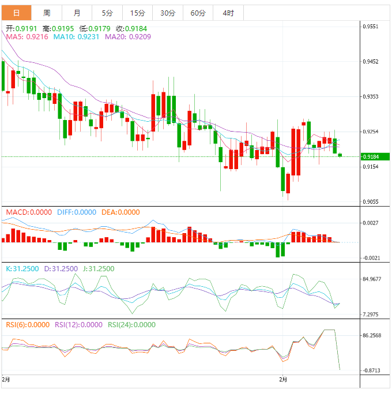Switch to the 4时 chart tab
Image resolution: width=392 pixels, height=393 pixels.
[x=228, y=13]
